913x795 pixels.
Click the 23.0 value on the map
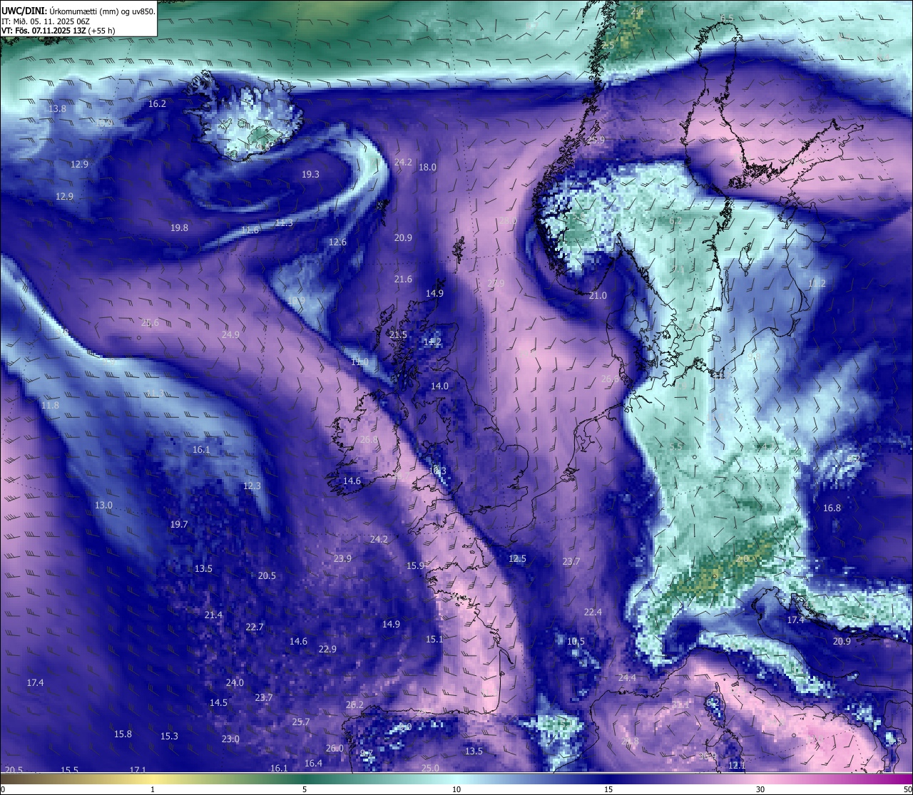230,739
